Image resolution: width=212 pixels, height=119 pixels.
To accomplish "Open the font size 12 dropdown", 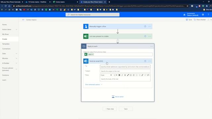I will click(x=115, y=75).
